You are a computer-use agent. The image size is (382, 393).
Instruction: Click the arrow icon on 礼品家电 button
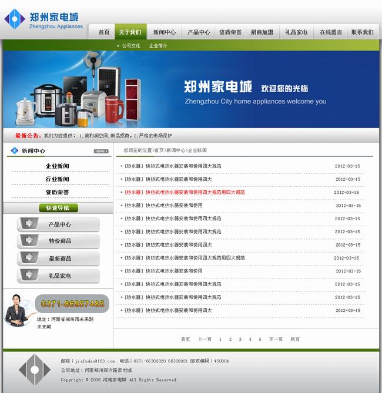tap(29, 275)
